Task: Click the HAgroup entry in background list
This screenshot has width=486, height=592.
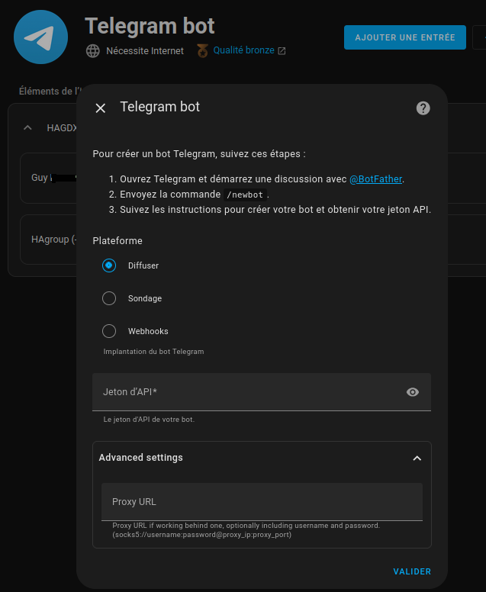Action: click(x=48, y=240)
